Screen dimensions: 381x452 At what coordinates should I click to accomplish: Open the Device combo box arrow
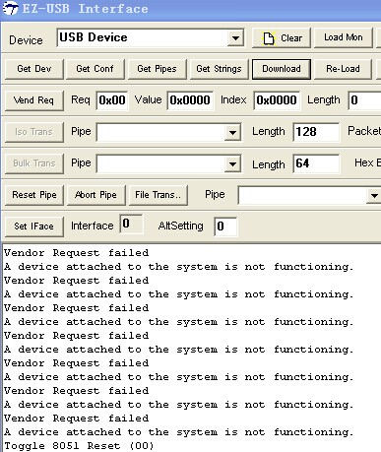tap(235, 38)
